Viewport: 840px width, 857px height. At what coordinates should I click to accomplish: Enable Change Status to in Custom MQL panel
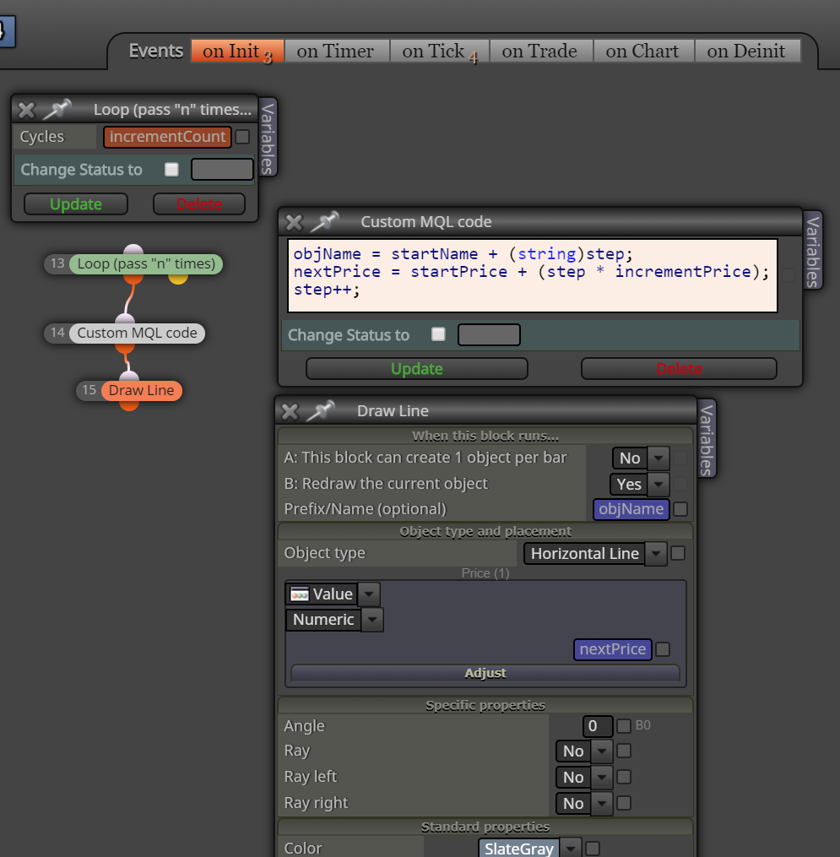438,334
